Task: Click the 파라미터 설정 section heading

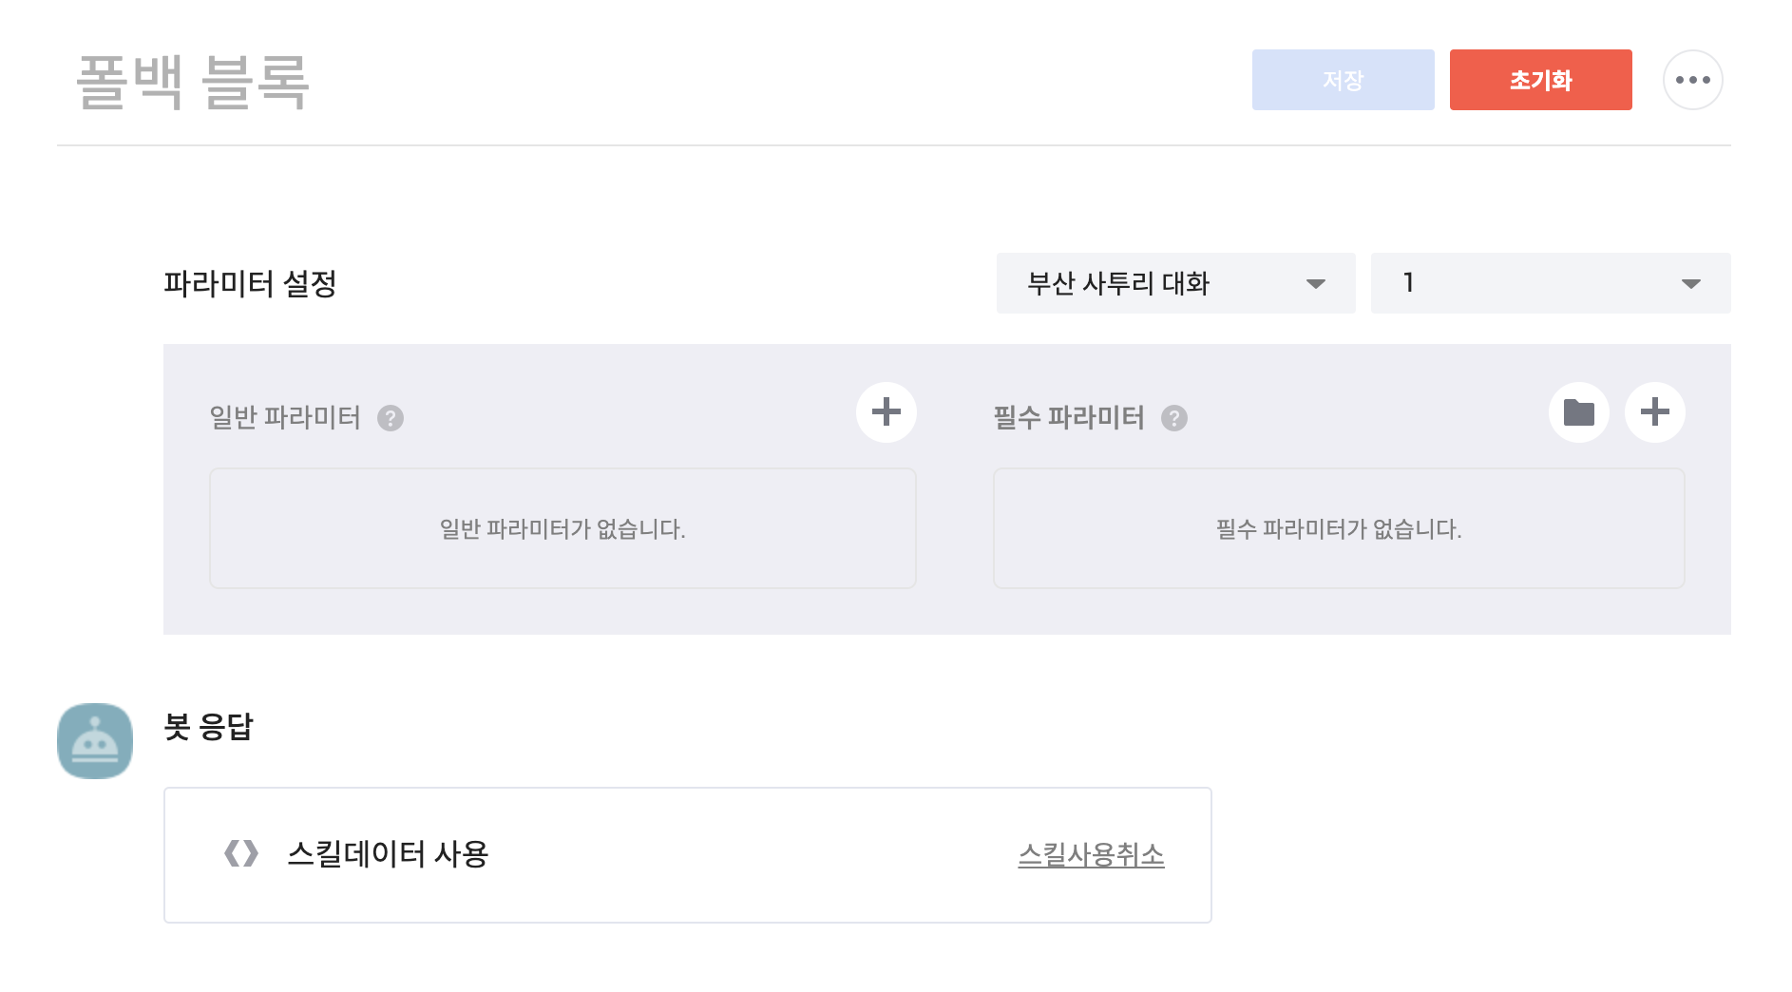Action: pos(250,283)
